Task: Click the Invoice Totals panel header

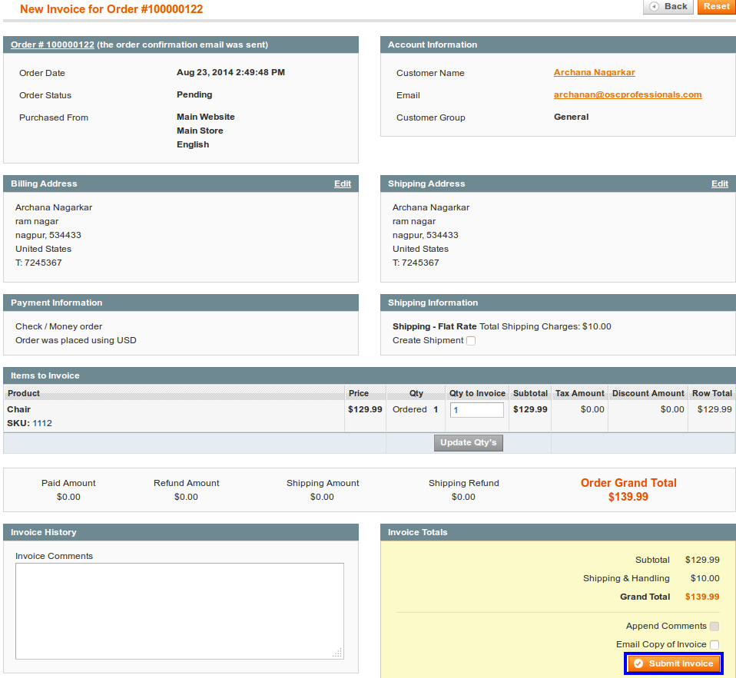Action: coord(417,533)
